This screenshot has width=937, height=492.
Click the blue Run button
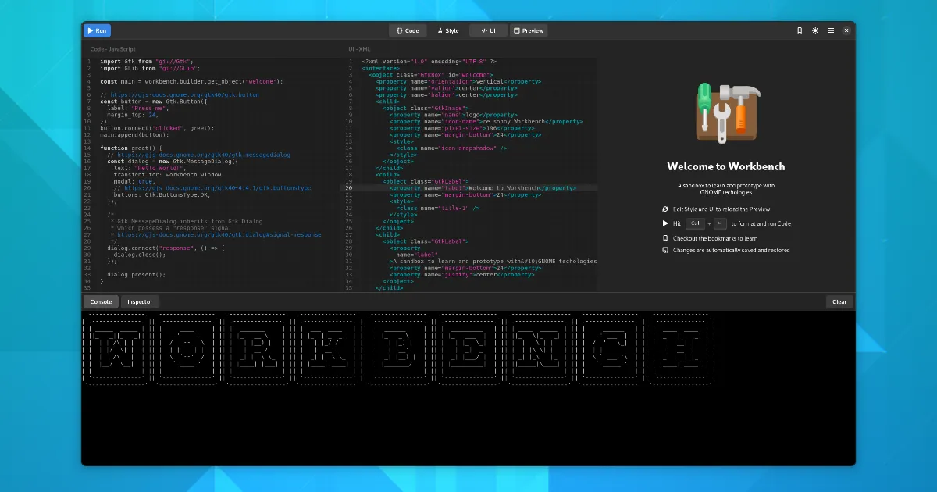pyautogui.click(x=97, y=31)
